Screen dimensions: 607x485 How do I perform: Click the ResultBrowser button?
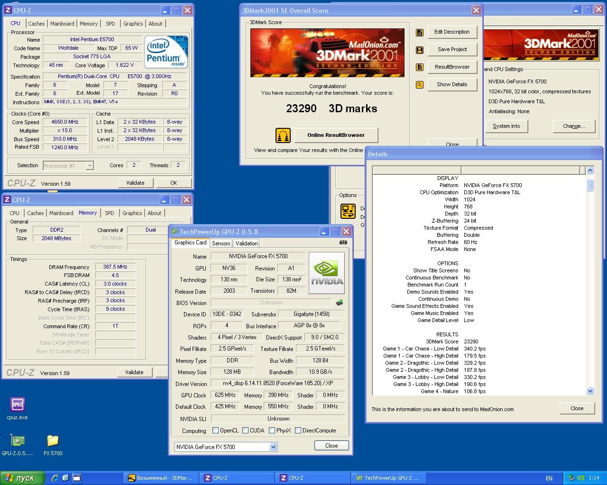point(452,67)
